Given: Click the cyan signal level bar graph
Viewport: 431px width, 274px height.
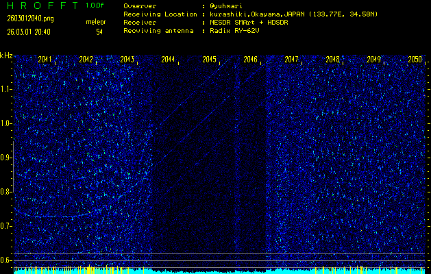Looking at the screenshot, I should pyautogui.click(x=219, y=271).
